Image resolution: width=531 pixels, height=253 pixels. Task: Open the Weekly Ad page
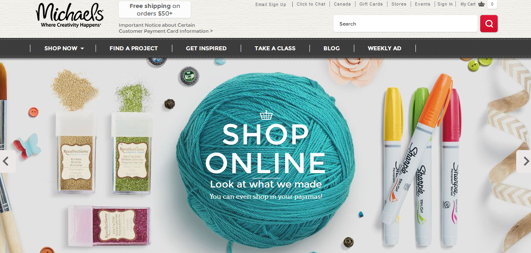coord(385,48)
